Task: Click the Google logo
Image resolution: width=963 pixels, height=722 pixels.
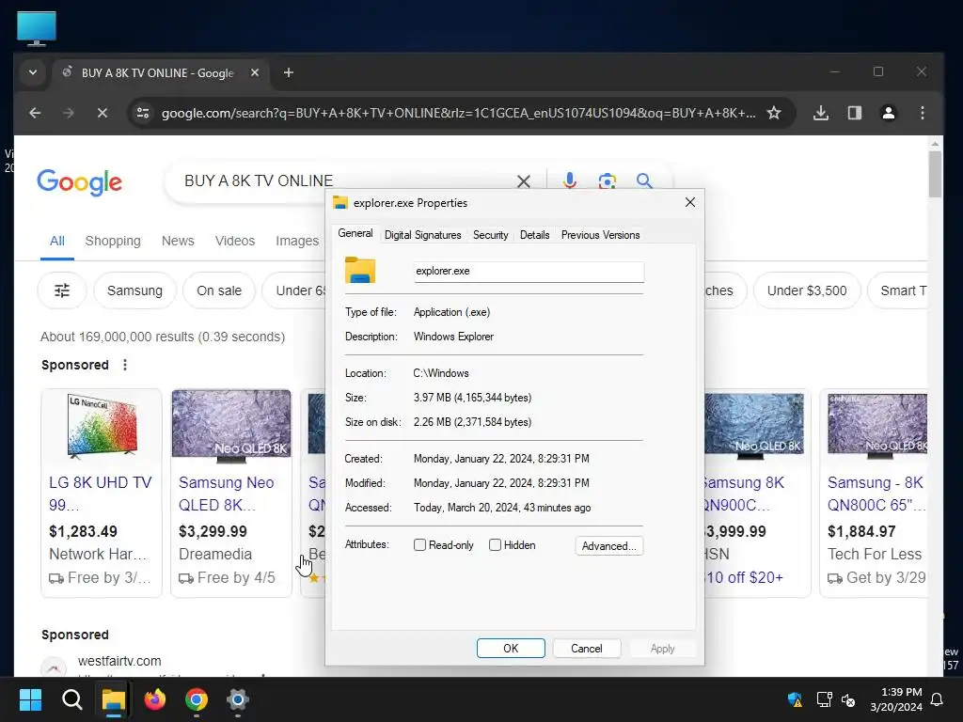Action: point(79,181)
